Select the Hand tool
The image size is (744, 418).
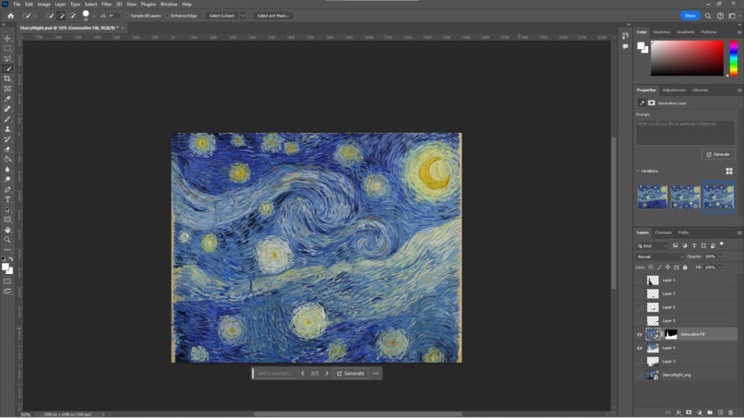pos(7,230)
